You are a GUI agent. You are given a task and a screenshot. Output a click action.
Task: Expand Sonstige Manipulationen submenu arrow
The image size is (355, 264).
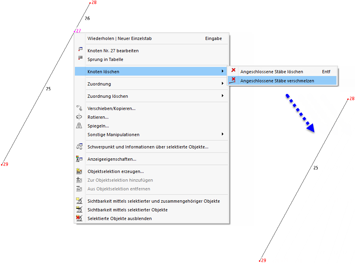pos(223,134)
